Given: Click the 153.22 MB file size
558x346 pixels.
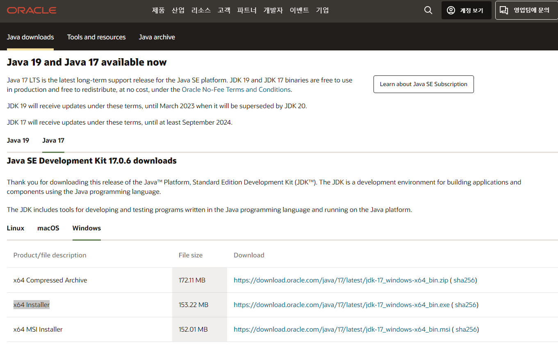Looking at the screenshot, I should click(194, 305).
